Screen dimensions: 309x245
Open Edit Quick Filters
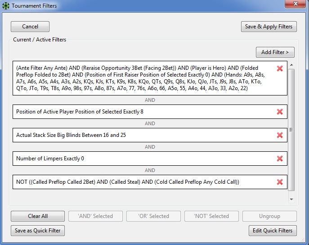(x=273, y=231)
